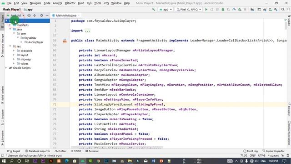
Task: Toggle the Device File Explorer side tab
Action: coord(289,133)
